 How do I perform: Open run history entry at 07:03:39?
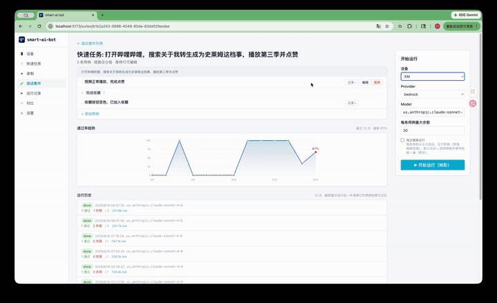point(232,254)
